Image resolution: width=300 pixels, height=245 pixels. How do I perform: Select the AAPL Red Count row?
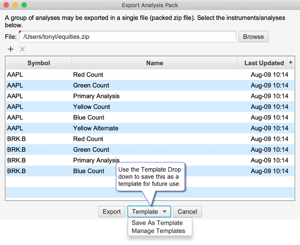click(x=150, y=75)
